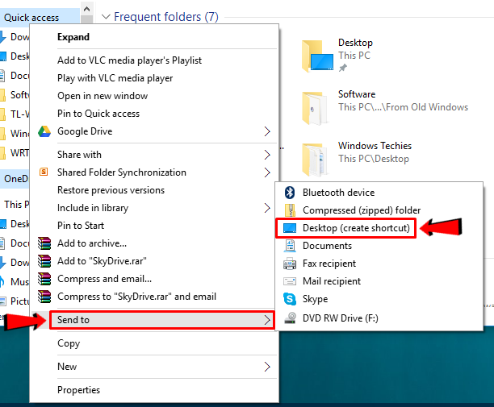This screenshot has width=494, height=407.
Task: Click navigation pane scroll up arrow
Action: tap(87, 9)
